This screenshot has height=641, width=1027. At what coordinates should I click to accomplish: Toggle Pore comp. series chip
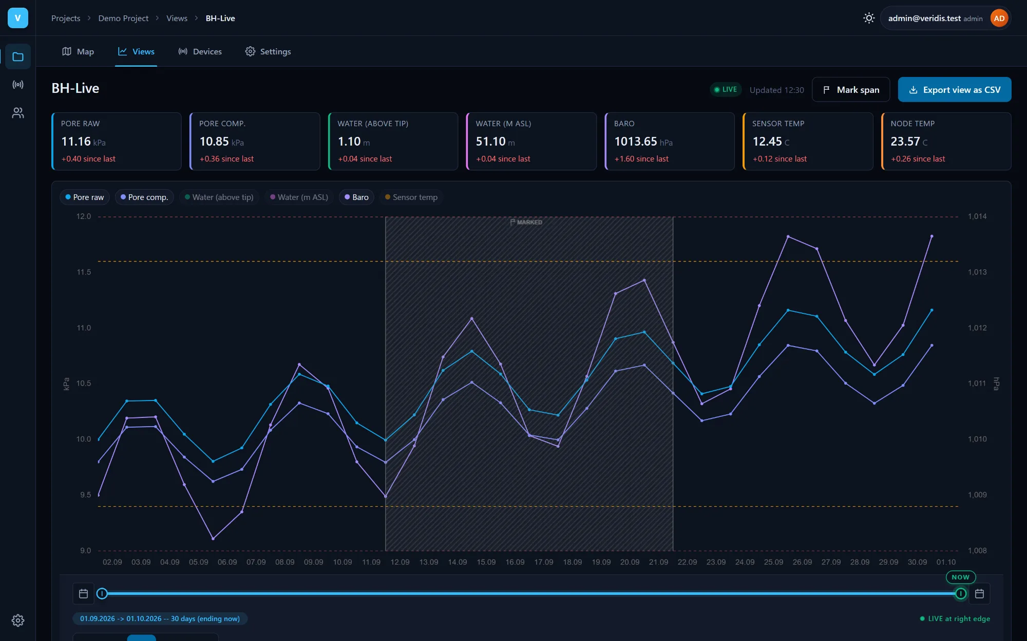pos(144,197)
